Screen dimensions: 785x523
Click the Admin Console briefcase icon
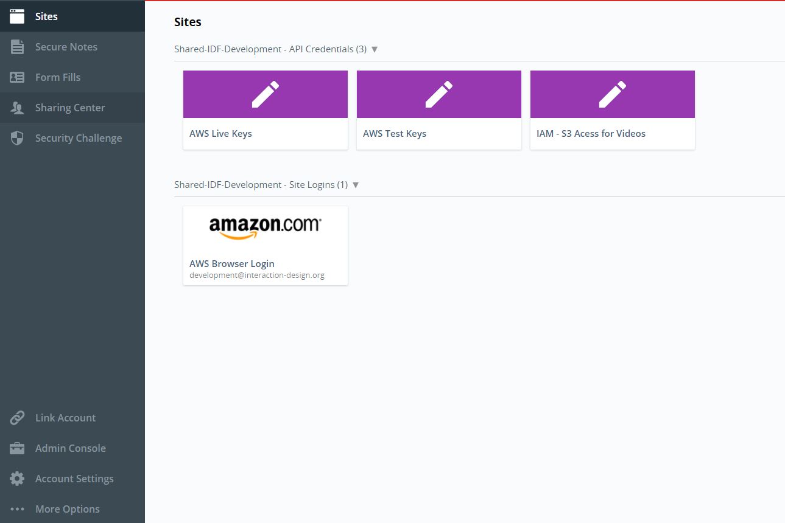coord(17,448)
